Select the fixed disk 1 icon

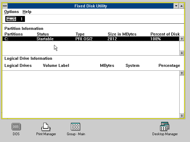[x=15, y=19]
